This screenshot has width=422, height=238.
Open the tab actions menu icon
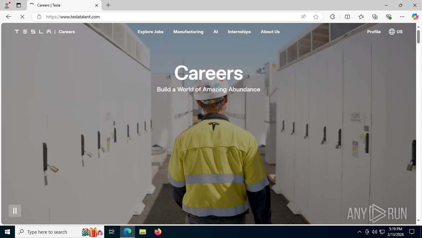[x=19, y=5]
